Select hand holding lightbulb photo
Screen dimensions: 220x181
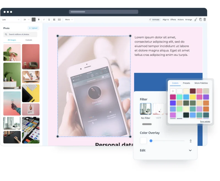[x=12, y=103]
